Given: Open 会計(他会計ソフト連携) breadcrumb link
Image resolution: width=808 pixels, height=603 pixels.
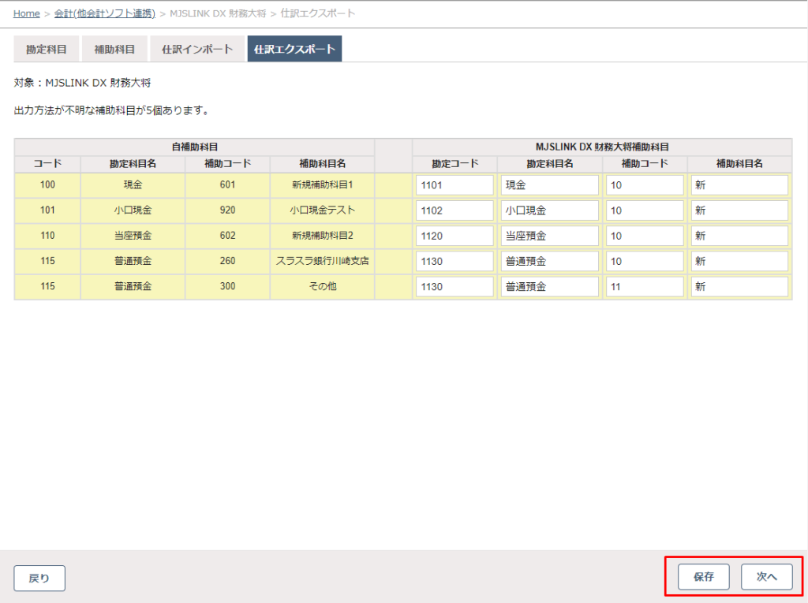Looking at the screenshot, I should coord(105,13).
